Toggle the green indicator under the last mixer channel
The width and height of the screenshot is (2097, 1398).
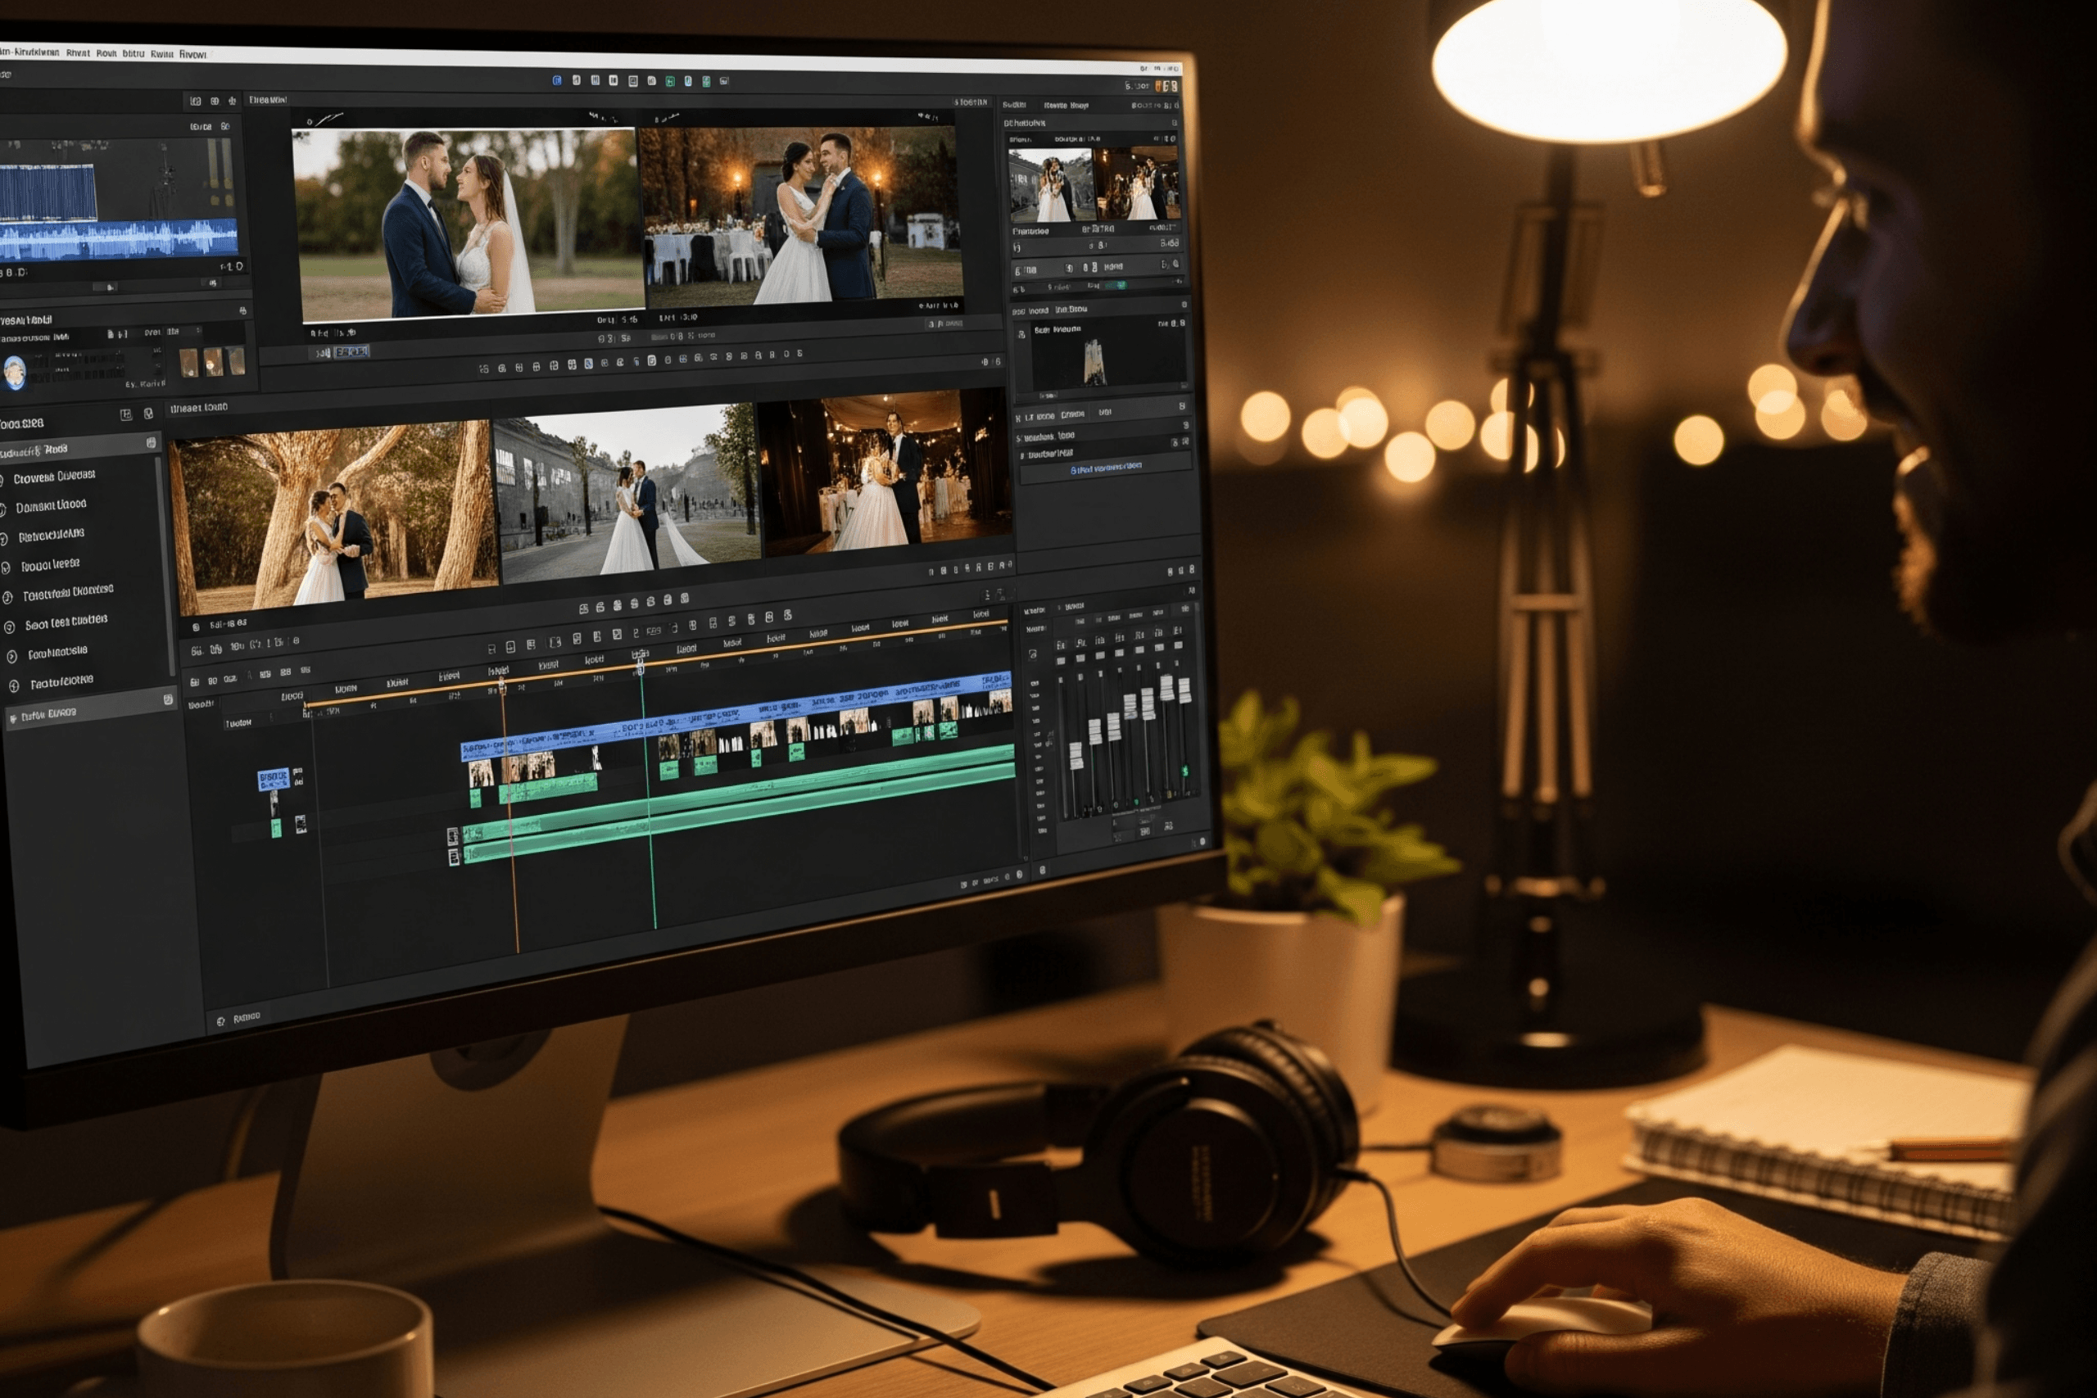(1185, 771)
